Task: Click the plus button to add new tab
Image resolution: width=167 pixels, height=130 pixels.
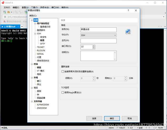Action: click(22, 27)
